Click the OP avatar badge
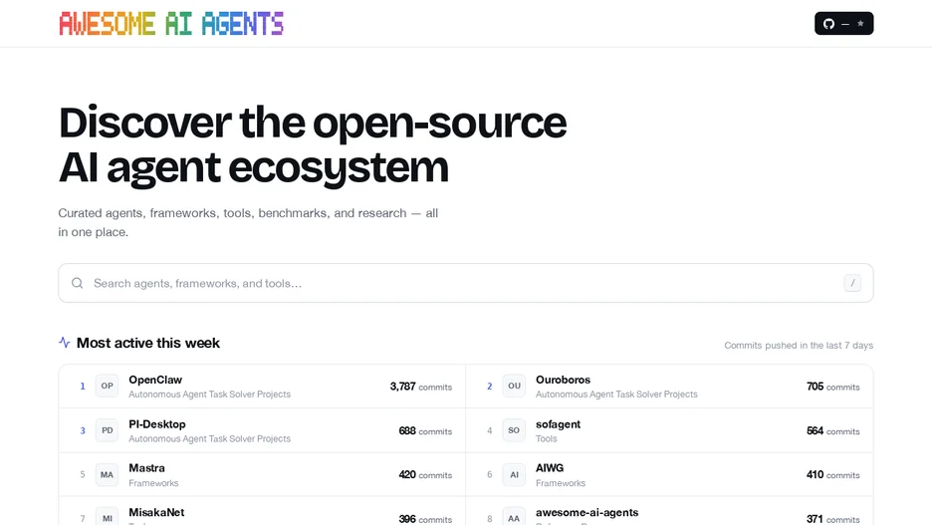 pyautogui.click(x=107, y=386)
